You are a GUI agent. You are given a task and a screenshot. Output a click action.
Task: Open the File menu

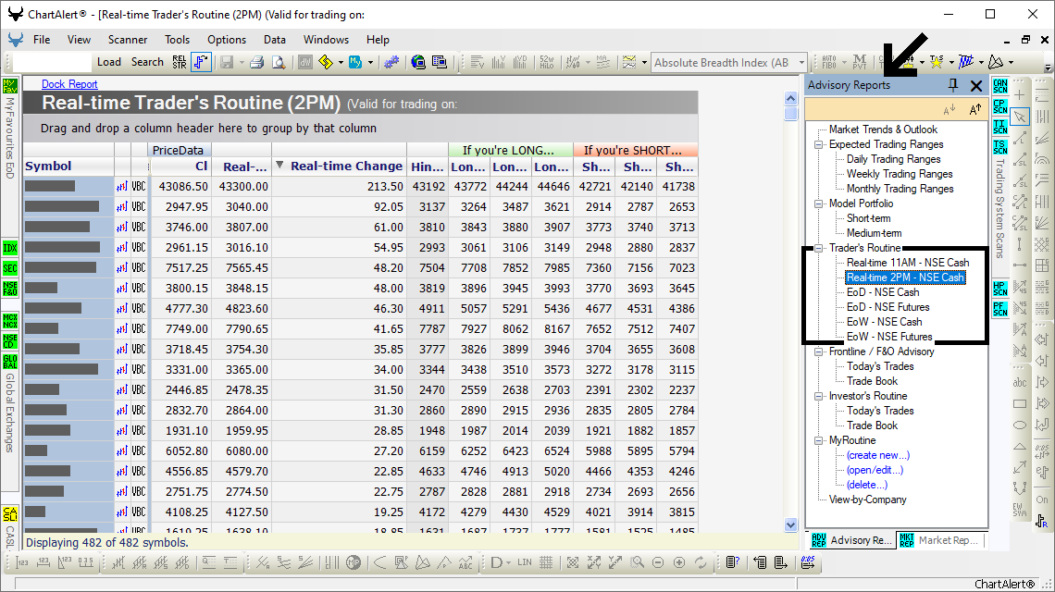[x=42, y=40]
